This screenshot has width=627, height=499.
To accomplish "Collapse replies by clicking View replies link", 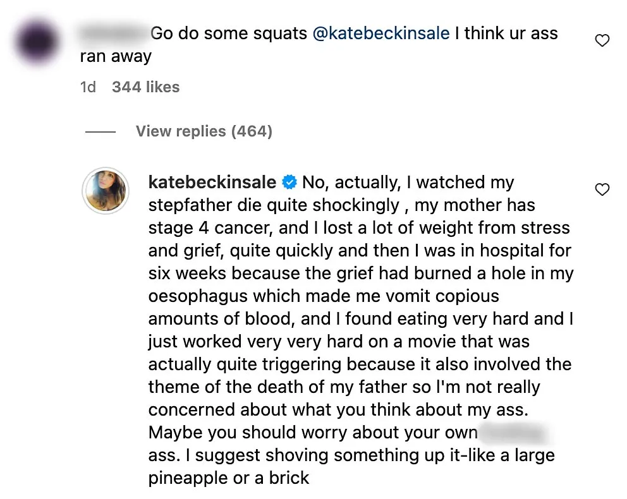I will click(x=204, y=131).
